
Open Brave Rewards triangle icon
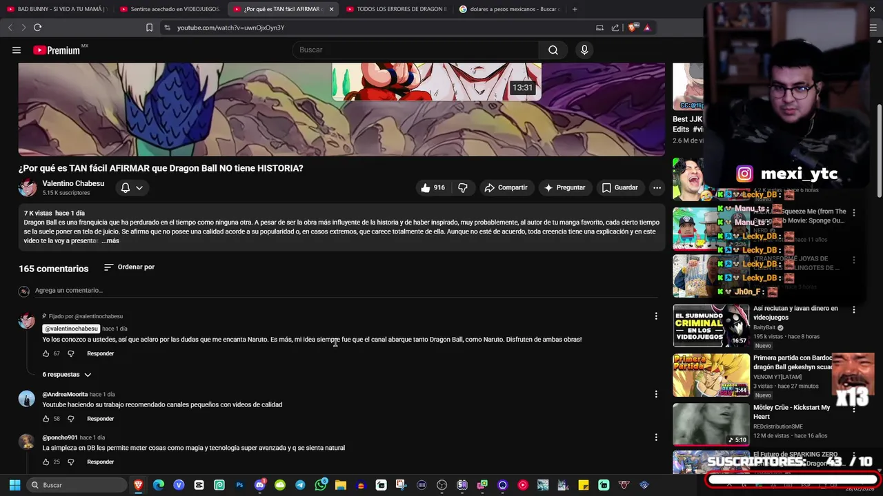coord(647,28)
